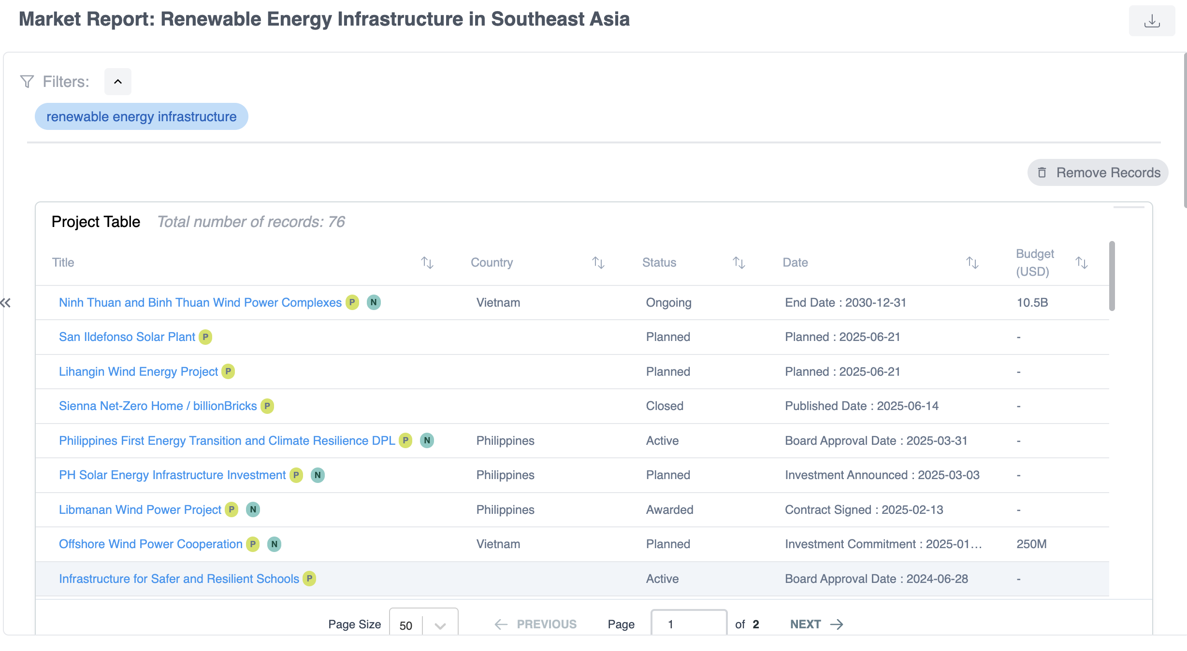The image size is (1187, 651).
Task: Click N badge on Ninh Thuan row
Action: coord(374,302)
